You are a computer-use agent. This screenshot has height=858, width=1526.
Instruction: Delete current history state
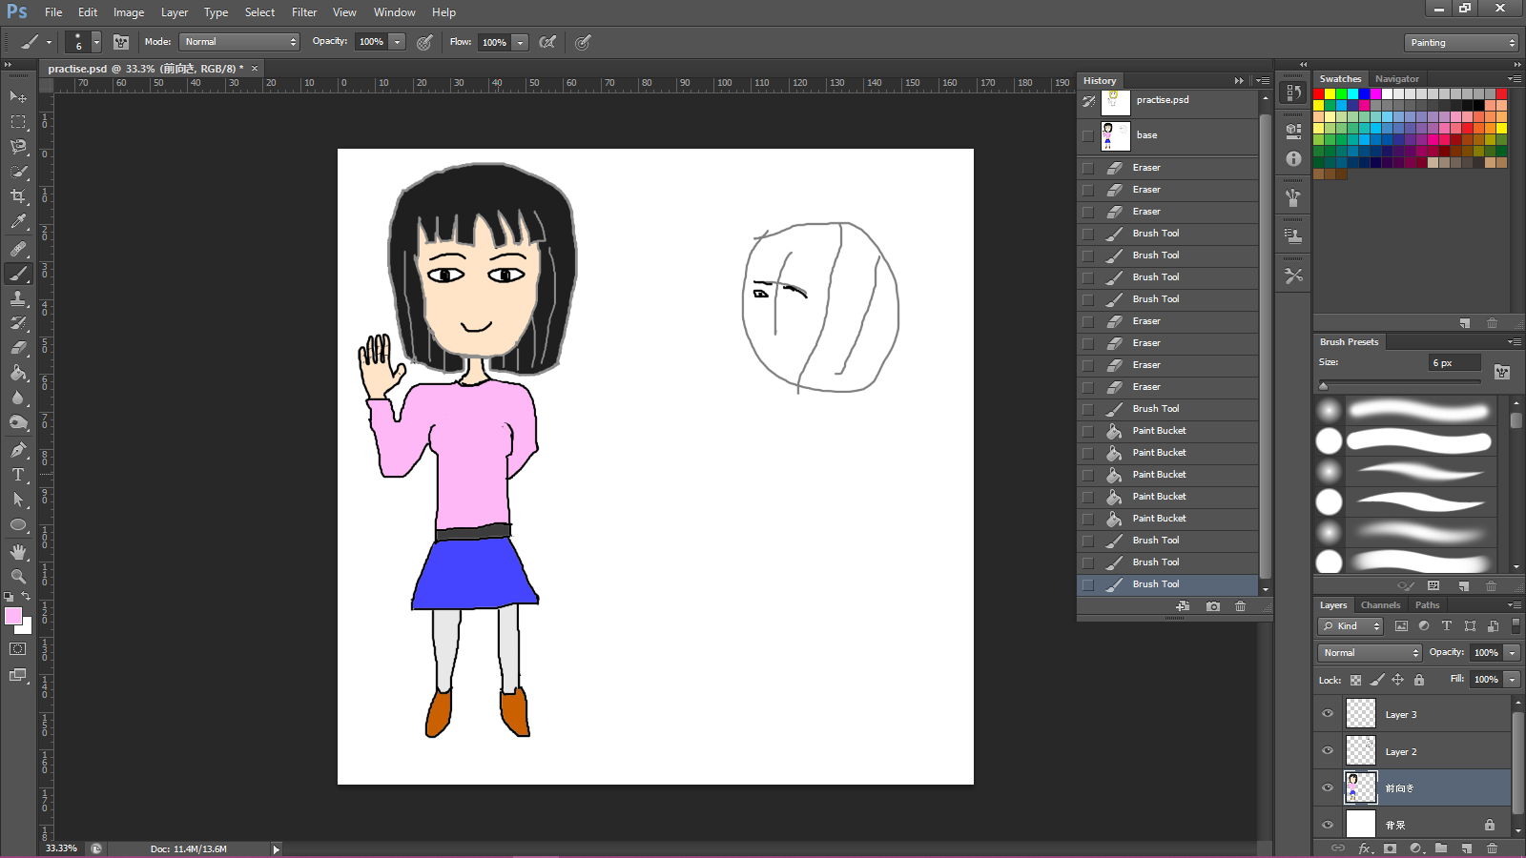coord(1241,606)
